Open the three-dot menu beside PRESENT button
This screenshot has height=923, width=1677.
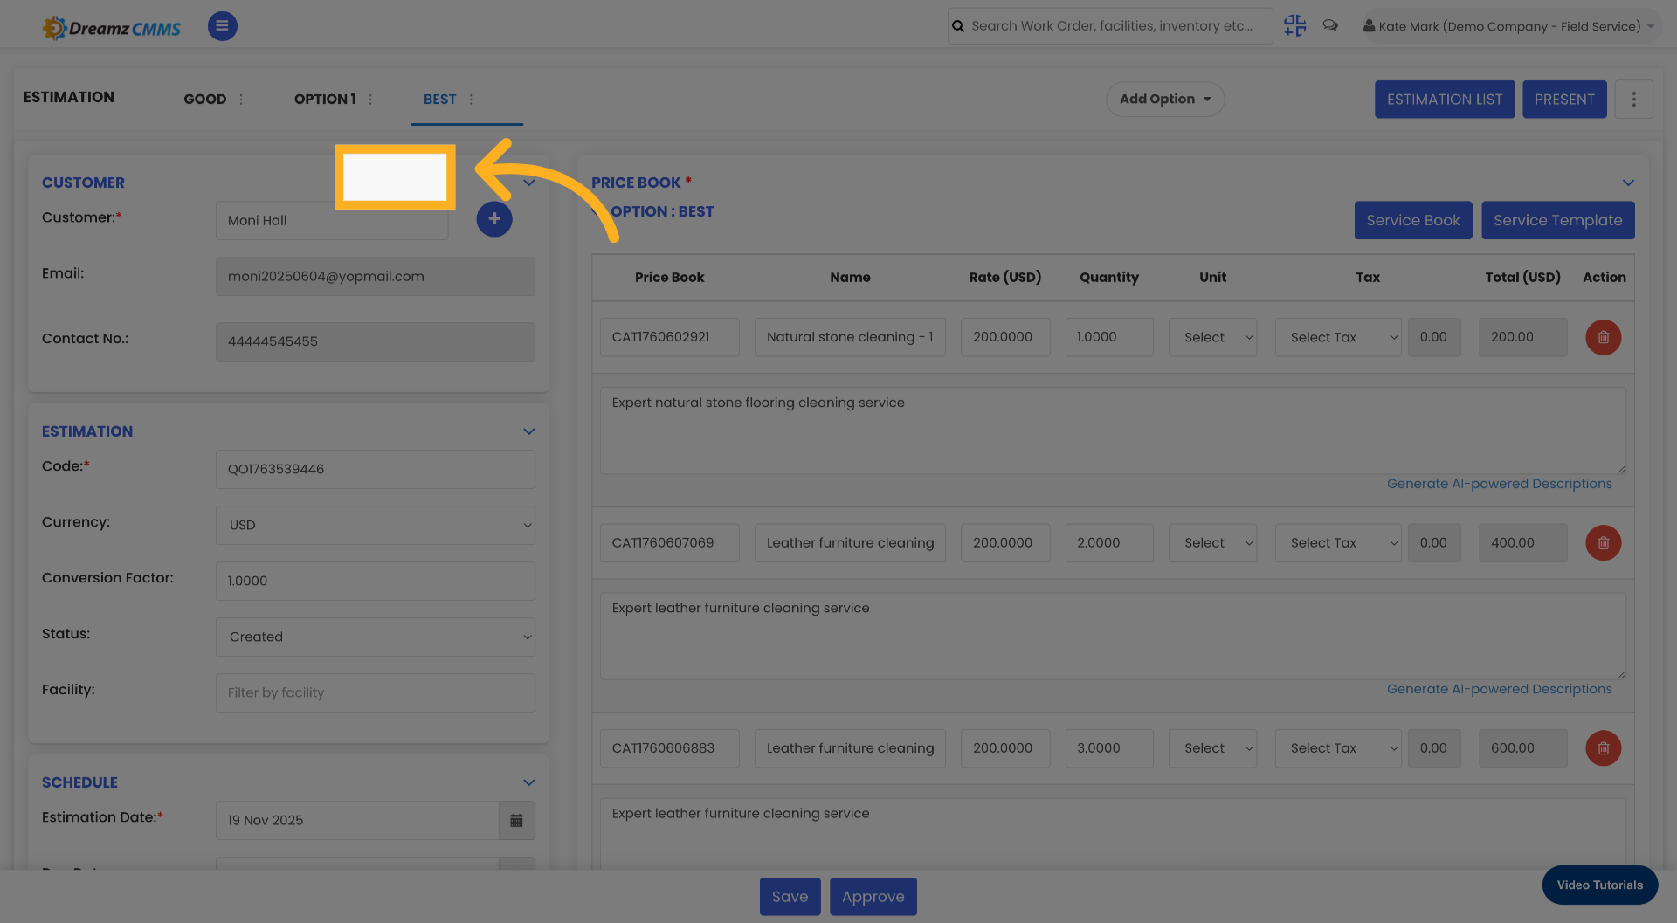click(x=1634, y=99)
